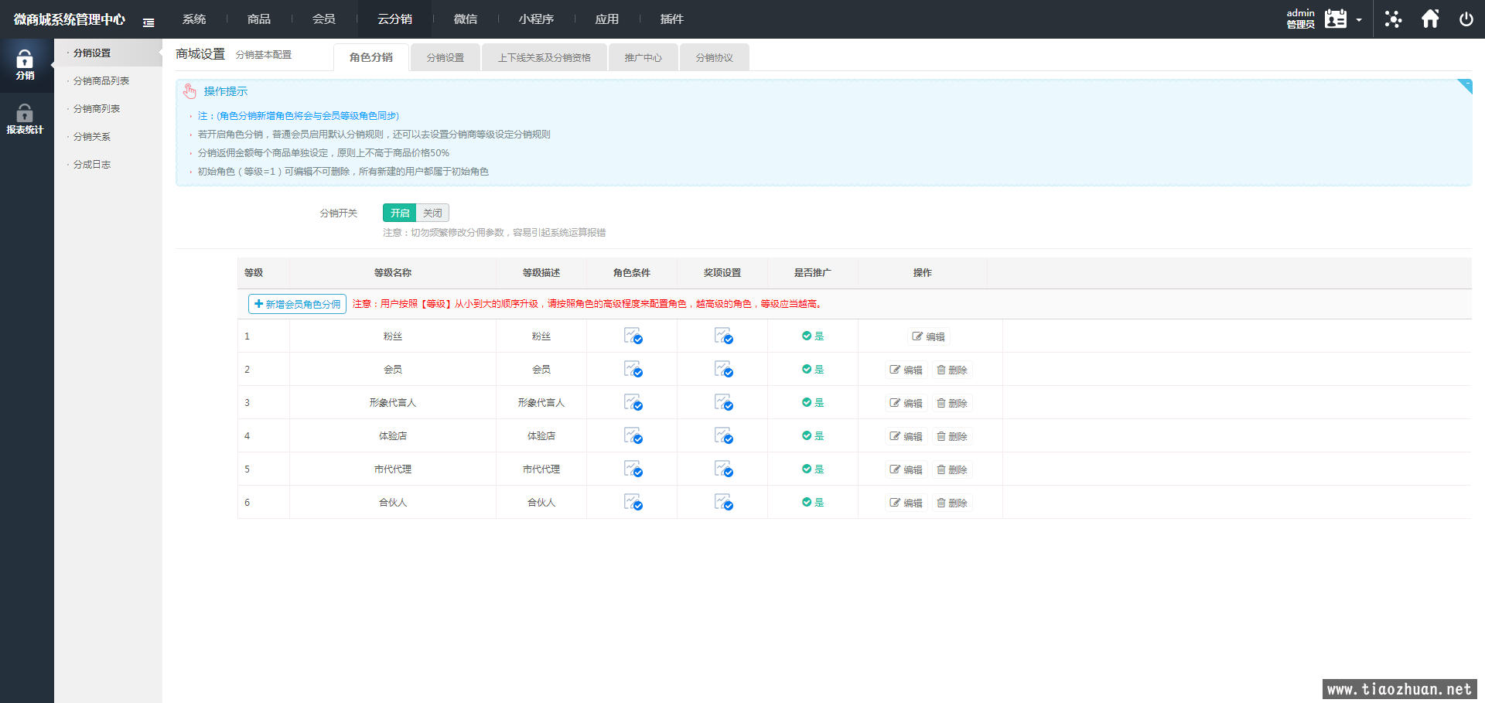Click the 操作提示 hand pointer icon
1485x703 pixels.
189,91
